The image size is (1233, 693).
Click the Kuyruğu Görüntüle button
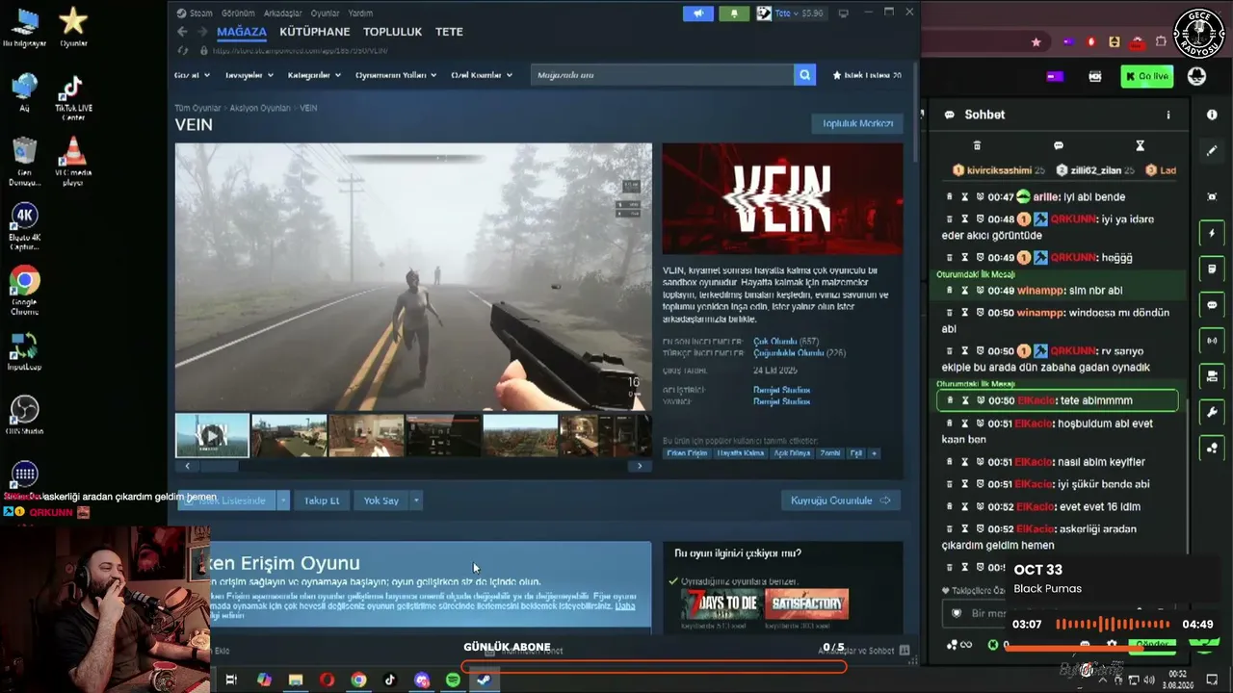[x=840, y=500]
